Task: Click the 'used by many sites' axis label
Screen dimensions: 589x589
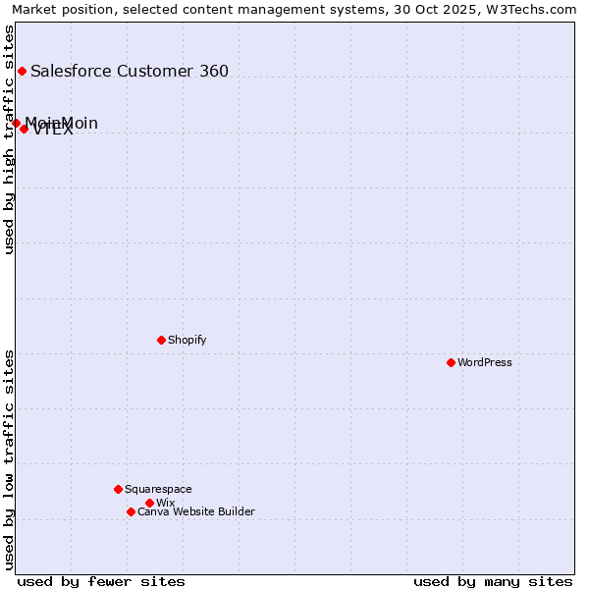Action: pyautogui.click(x=493, y=581)
